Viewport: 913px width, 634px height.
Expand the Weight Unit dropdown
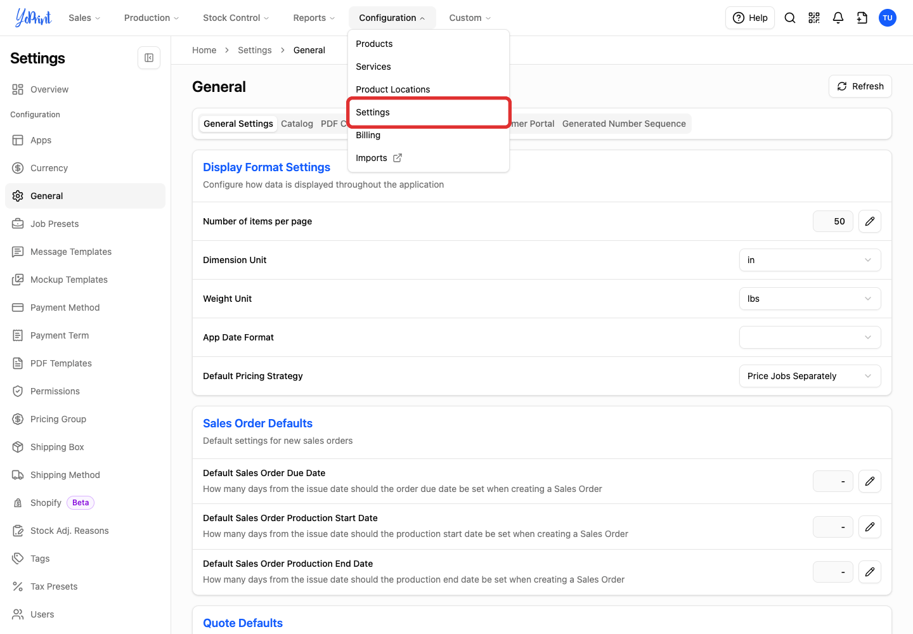click(x=810, y=299)
